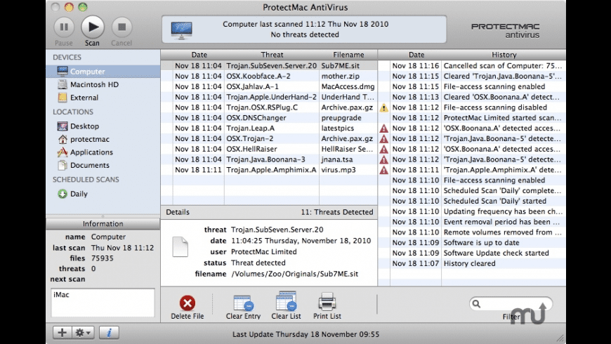The width and height of the screenshot is (611, 344).
Task: Select 'Remote volumes removed from' history entry
Action: point(472,232)
